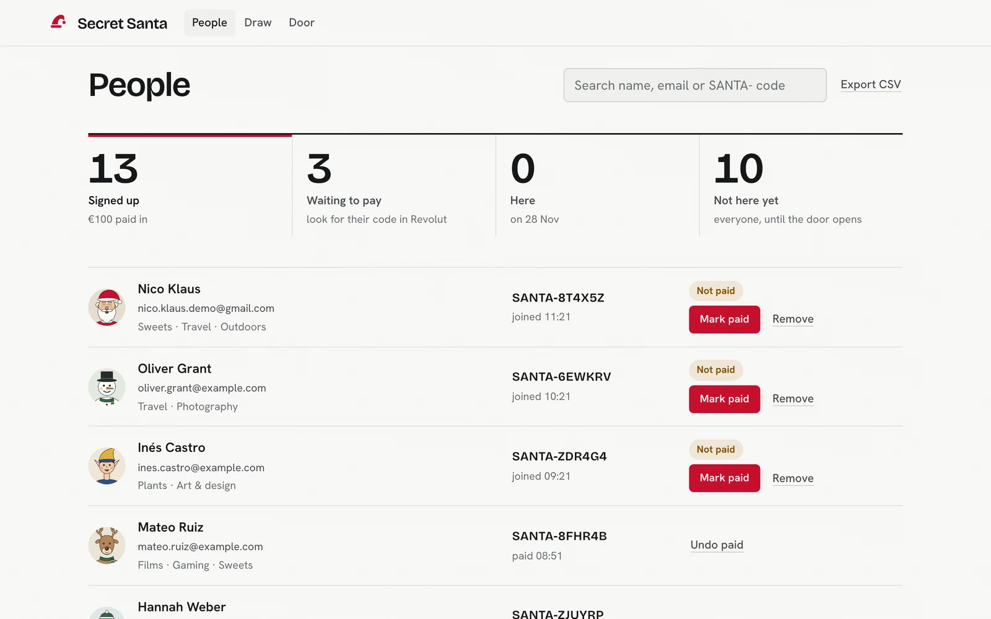Click interests 'Travel · Photography'

[188, 407]
